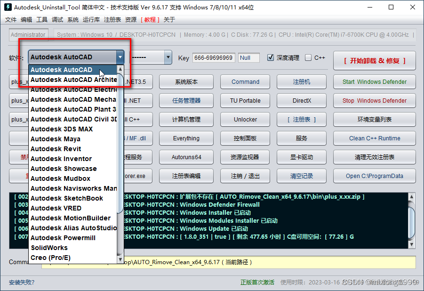Click the Stop Windows Defender button
The width and height of the screenshot is (424, 291).
tap(374, 100)
